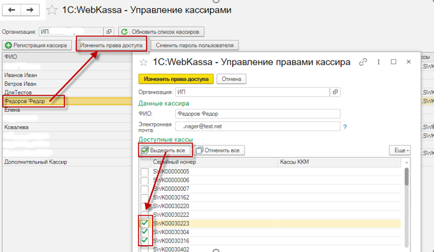Go back with the left arrow button
This screenshot has height=252, width=434.
[x=11, y=10]
